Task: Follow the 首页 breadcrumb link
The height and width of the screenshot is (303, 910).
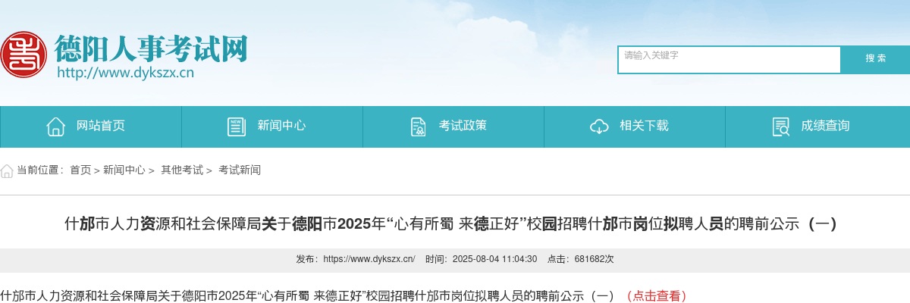Action: pyautogui.click(x=80, y=170)
